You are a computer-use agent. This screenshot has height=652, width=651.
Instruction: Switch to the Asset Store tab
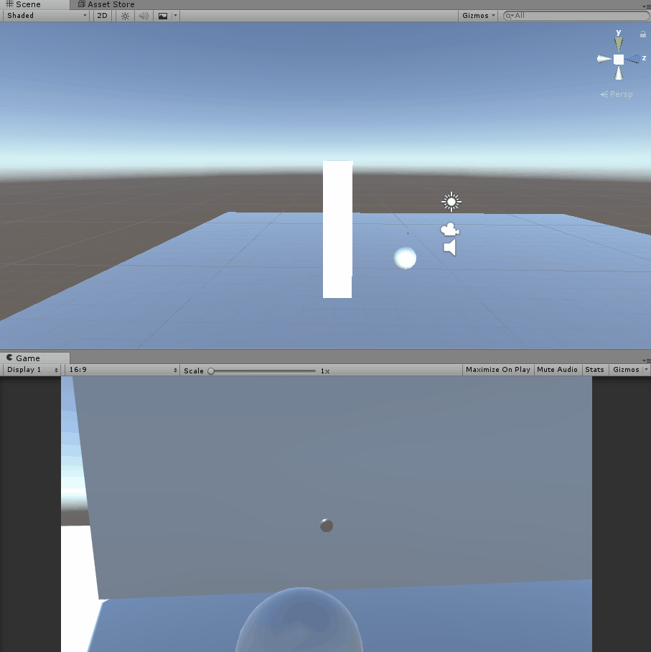click(x=106, y=4)
